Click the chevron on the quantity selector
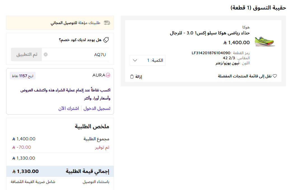Image resolution: width=291 pixels, height=190 pixels. pos(135,60)
